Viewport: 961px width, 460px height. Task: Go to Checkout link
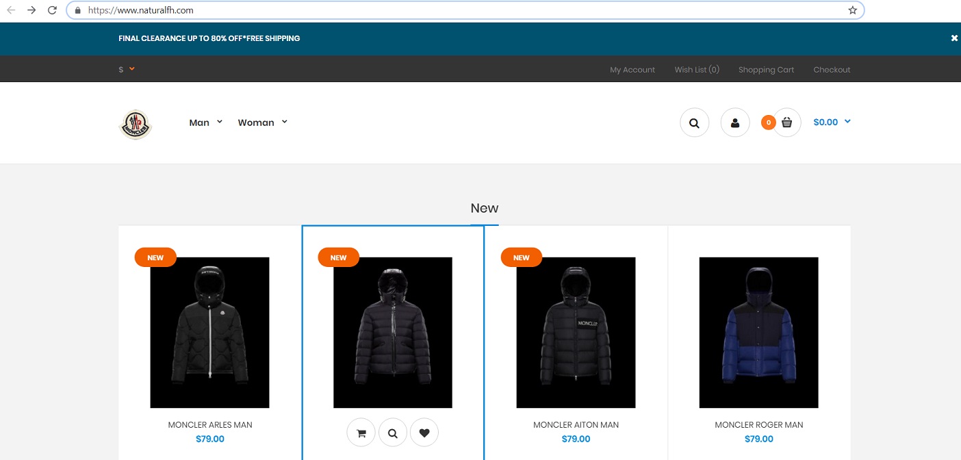pos(832,70)
